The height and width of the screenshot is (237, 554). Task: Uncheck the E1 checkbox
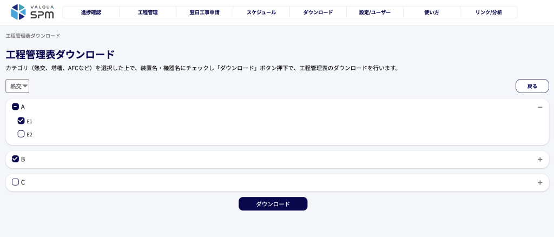(x=21, y=121)
